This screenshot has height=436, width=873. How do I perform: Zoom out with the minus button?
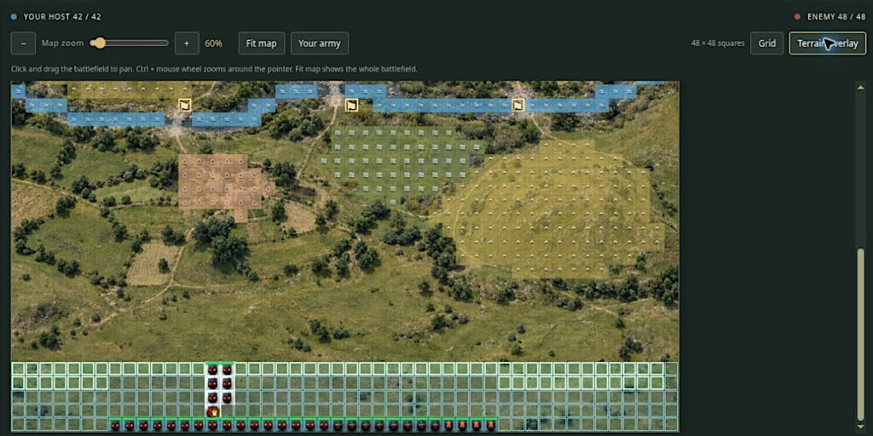click(23, 43)
